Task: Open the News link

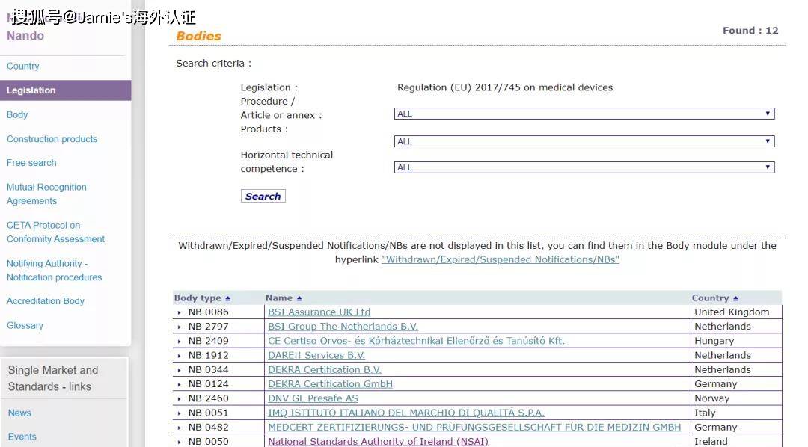Action: point(19,413)
